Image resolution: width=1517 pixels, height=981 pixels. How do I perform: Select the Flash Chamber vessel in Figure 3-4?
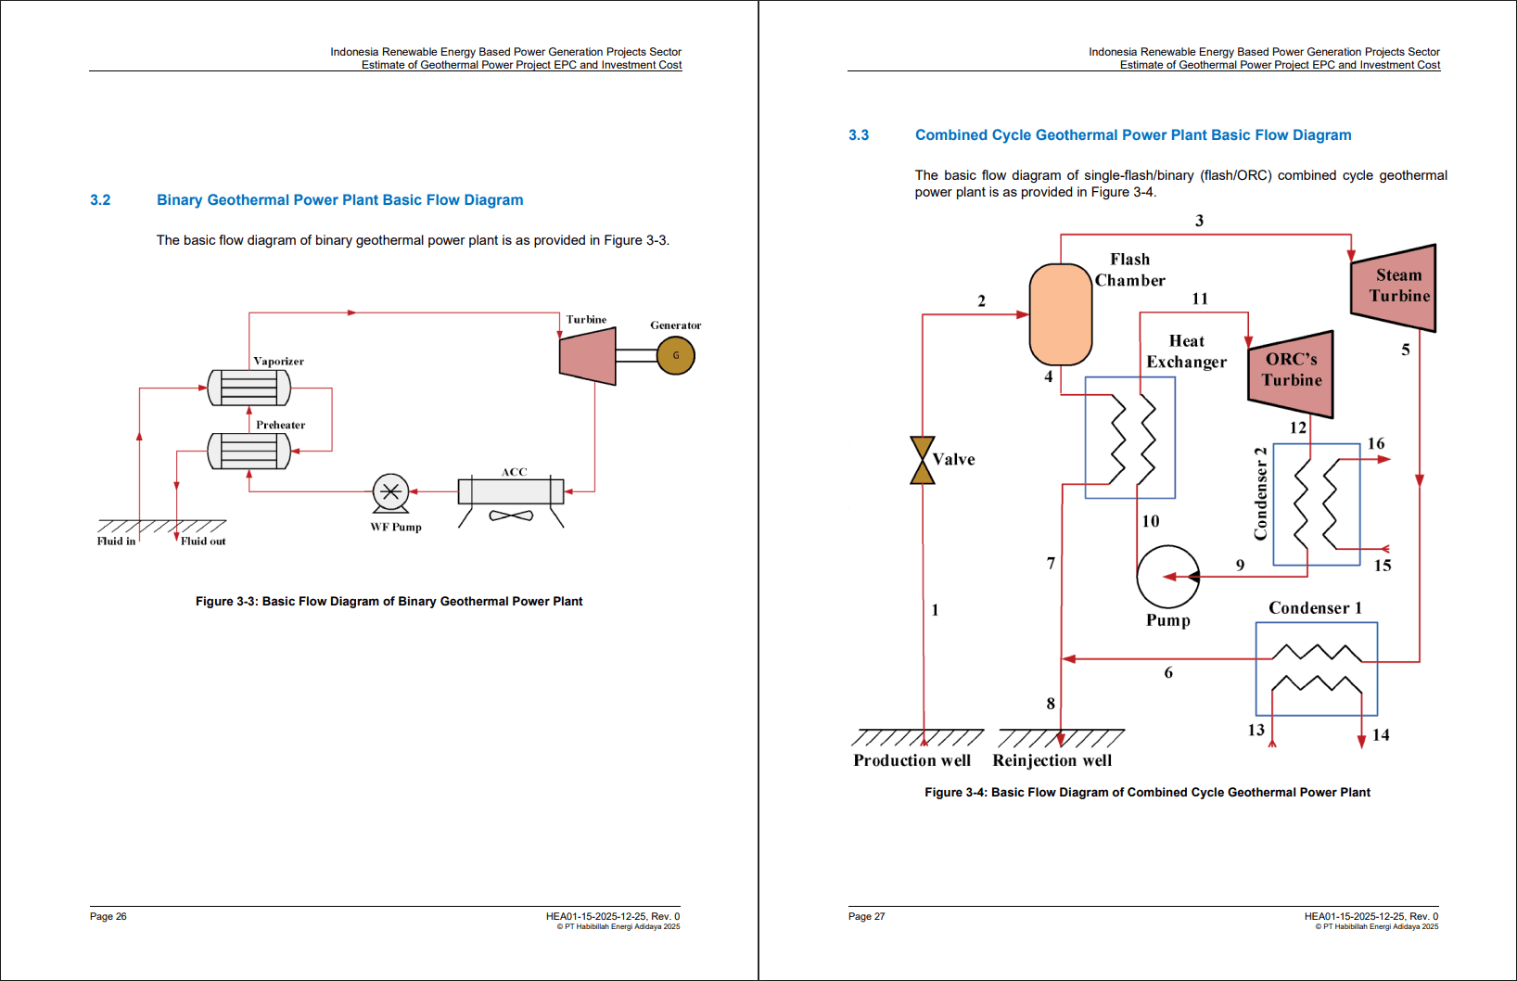click(1059, 315)
